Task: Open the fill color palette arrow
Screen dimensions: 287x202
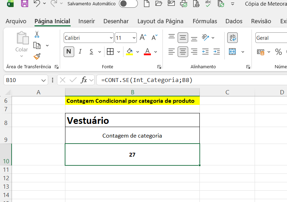Action: pyautogui.click(x=138, y=52)
